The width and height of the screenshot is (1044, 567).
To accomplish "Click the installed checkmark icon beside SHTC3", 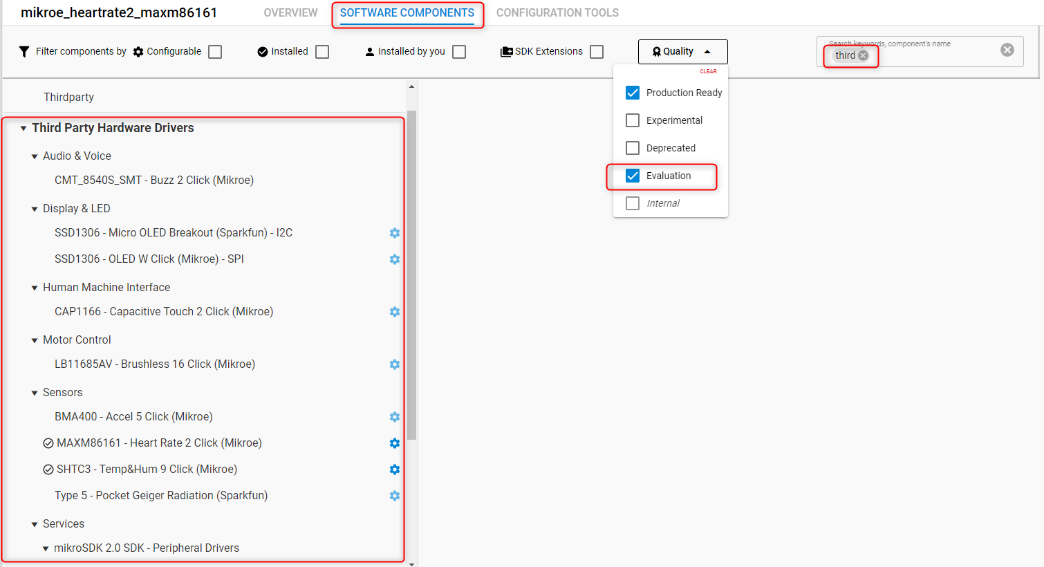I will (x=48, y=470).
